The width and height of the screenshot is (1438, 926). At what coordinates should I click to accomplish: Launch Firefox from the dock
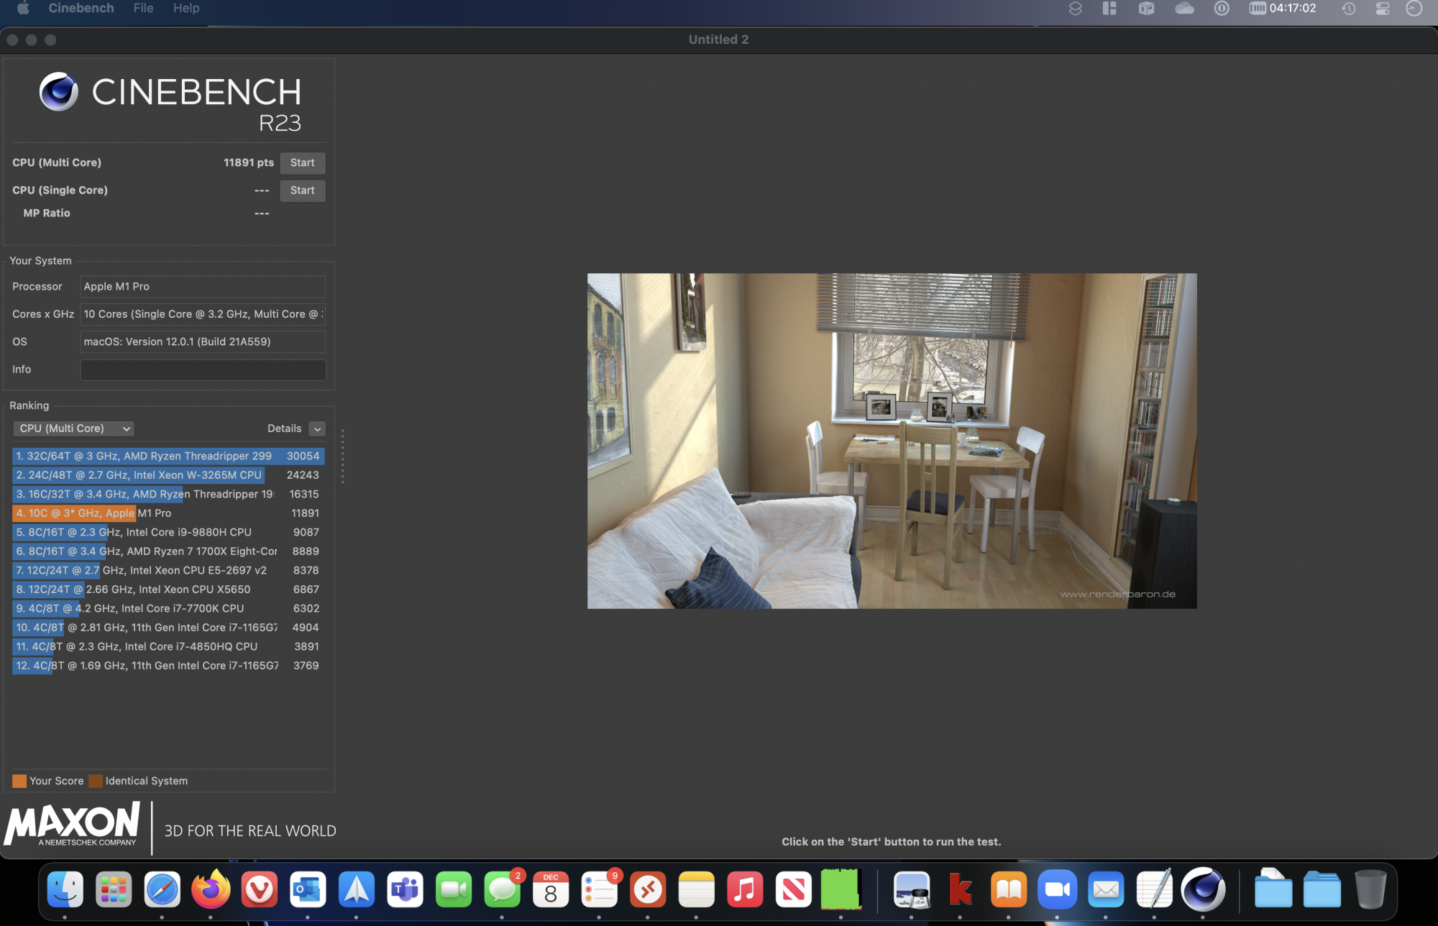[x=211, y=889]
